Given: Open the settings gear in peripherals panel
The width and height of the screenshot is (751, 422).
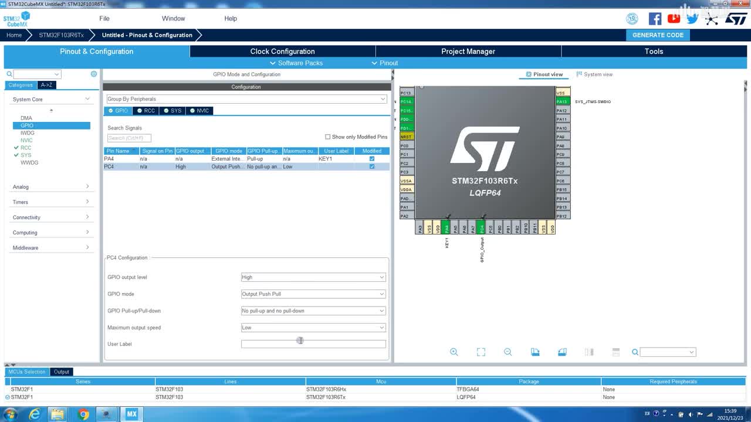Looking at the screenshot, I should pyautogui.click(x=94, y=74).
